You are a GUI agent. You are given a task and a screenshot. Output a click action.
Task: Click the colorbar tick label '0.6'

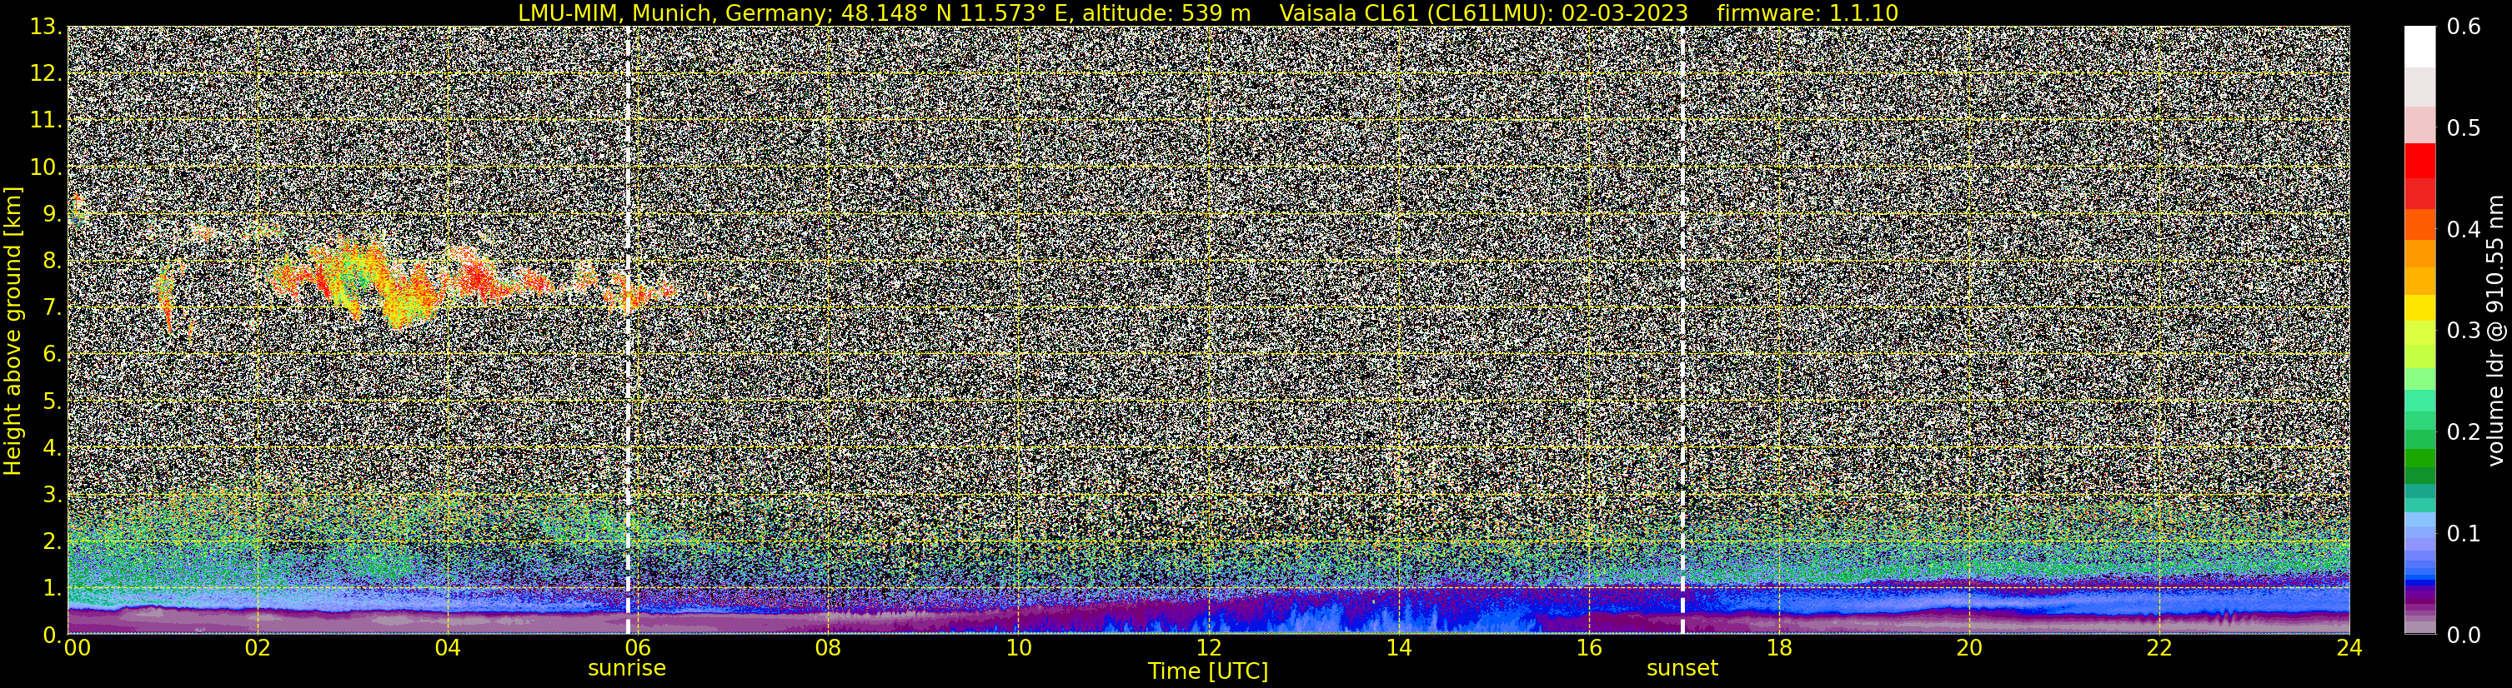2464,27
